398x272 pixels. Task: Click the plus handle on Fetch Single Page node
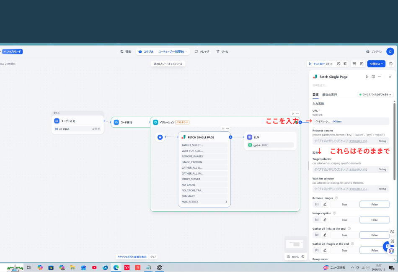coord(230,137)
